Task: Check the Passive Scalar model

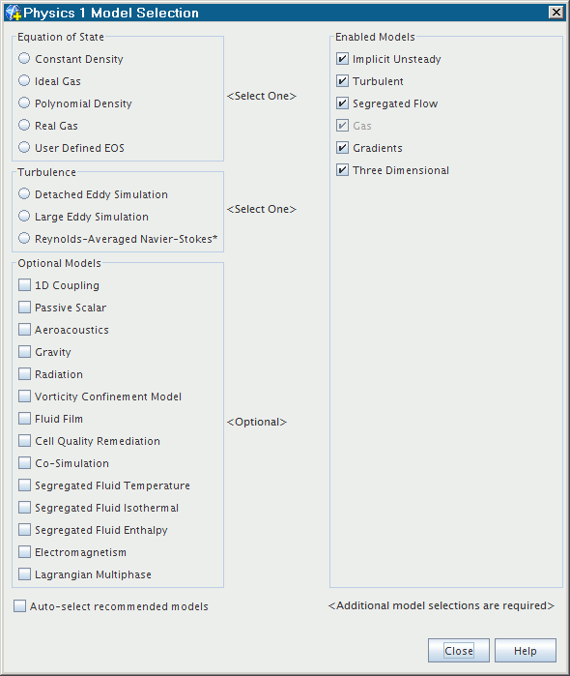Action: [24, 308]
